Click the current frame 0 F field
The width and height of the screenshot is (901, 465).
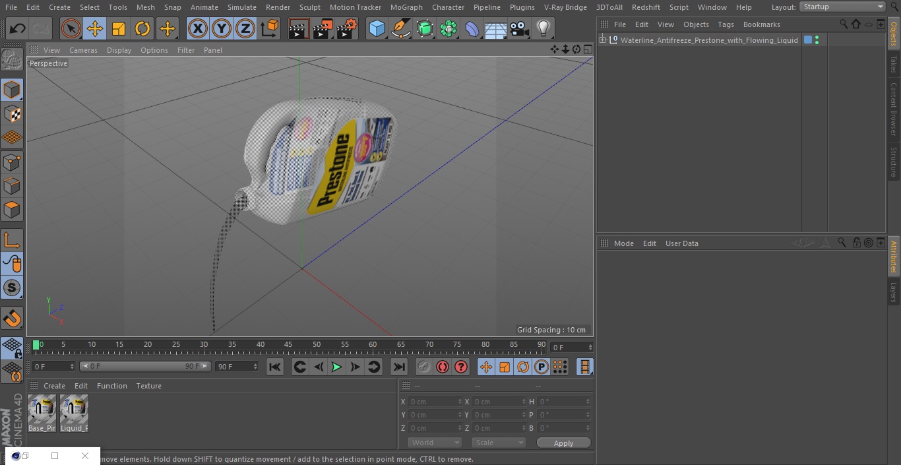pos(572,347)
